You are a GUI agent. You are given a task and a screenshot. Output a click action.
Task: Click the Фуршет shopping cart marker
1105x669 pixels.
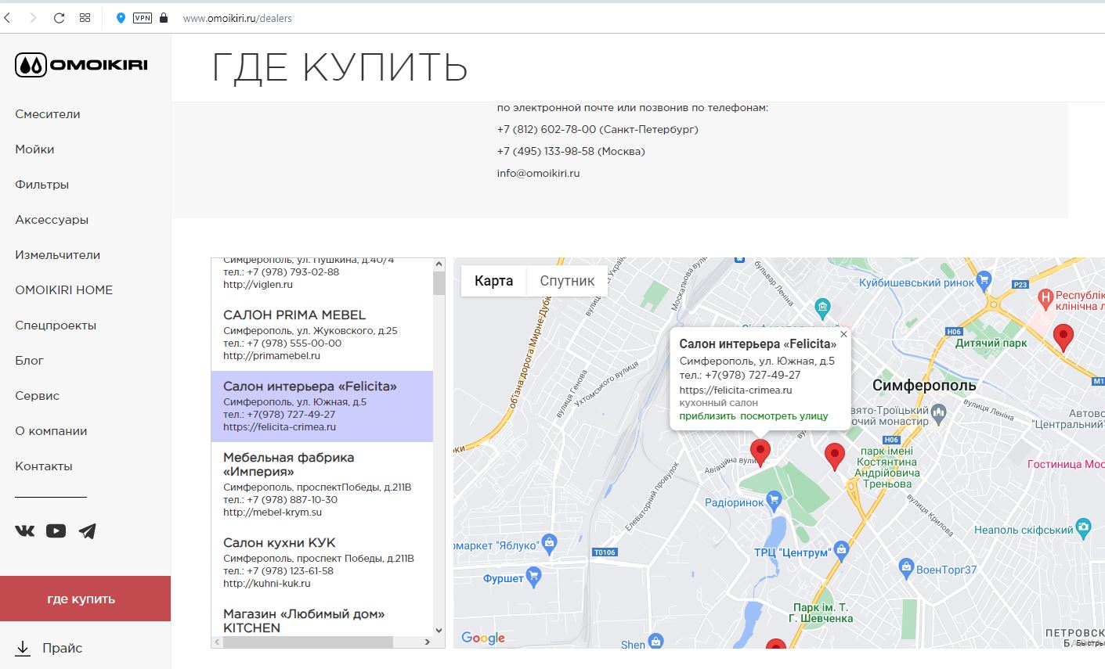pos(534,578)
